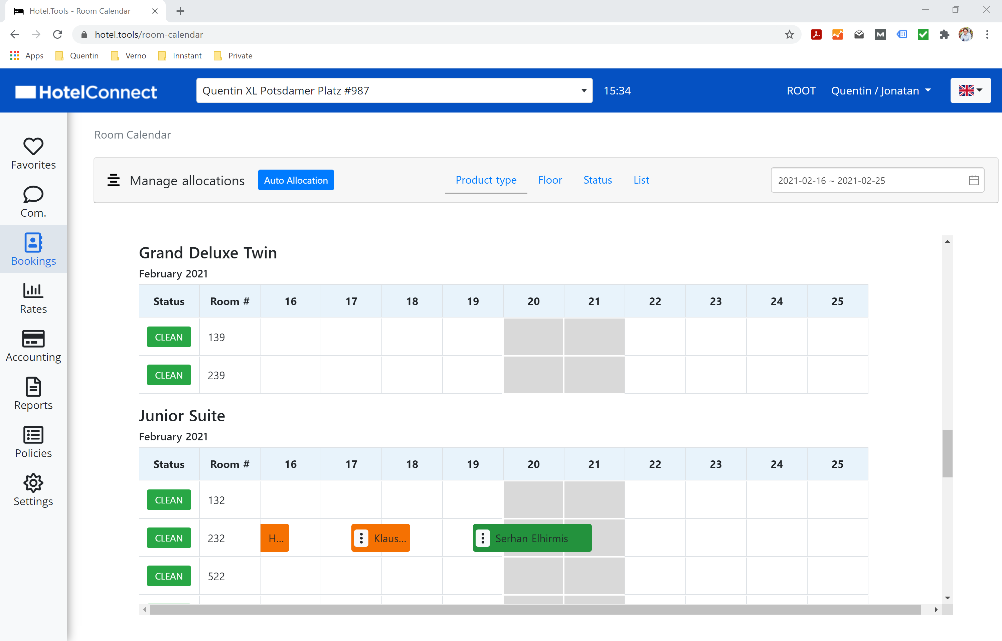Open Serhan Elhirmis booking options dots
The image size is (1002, 641).
tap(483, 538)
